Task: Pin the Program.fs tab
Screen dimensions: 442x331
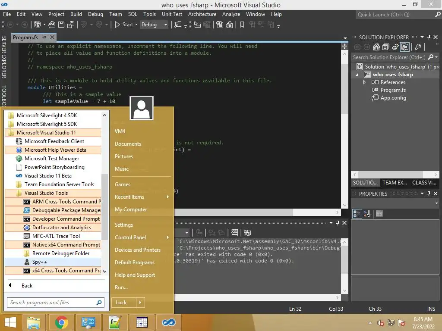Action: click(x=44, y=37)
